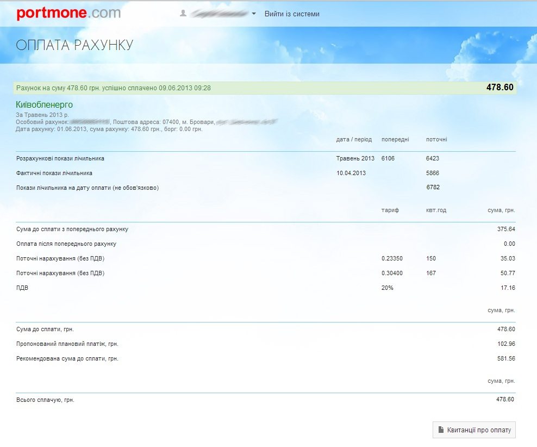
Task: Click the portmone.com logo
Action: pos(68,13)
